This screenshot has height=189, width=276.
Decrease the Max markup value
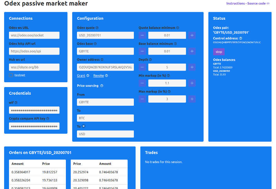point(142,99)
